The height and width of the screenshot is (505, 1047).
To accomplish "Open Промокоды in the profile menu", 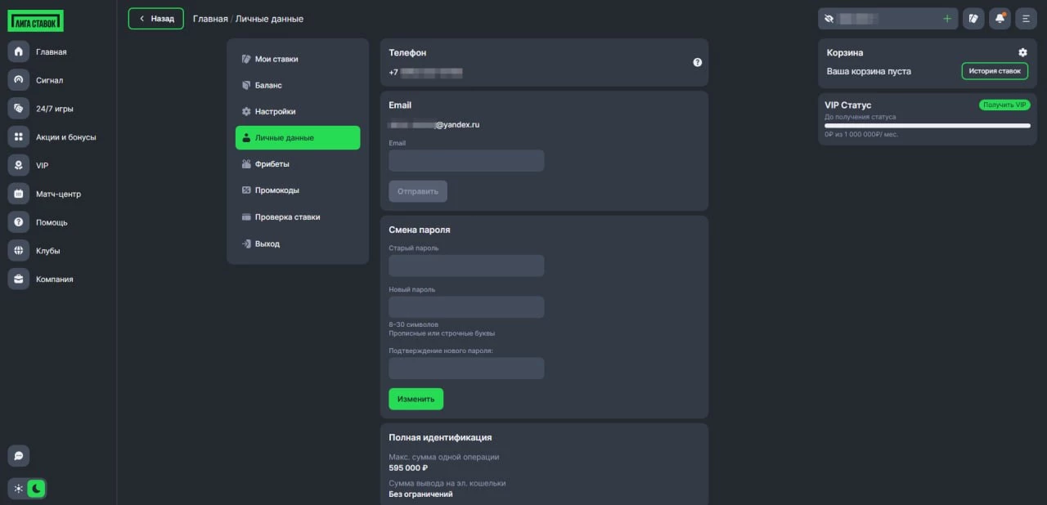I will (298, 190).
